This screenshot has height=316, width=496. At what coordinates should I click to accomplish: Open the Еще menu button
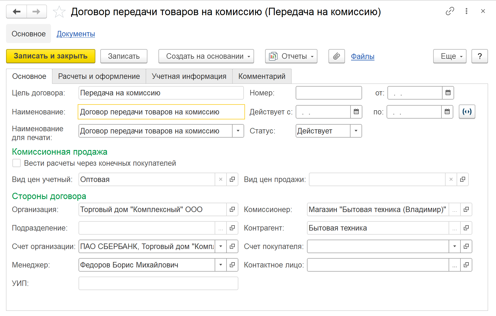(x=449, y=56)
